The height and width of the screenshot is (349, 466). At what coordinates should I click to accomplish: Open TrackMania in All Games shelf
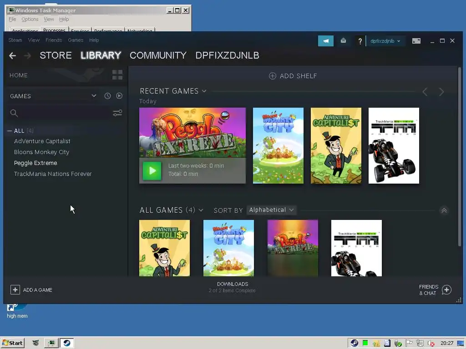pos(357,248)
